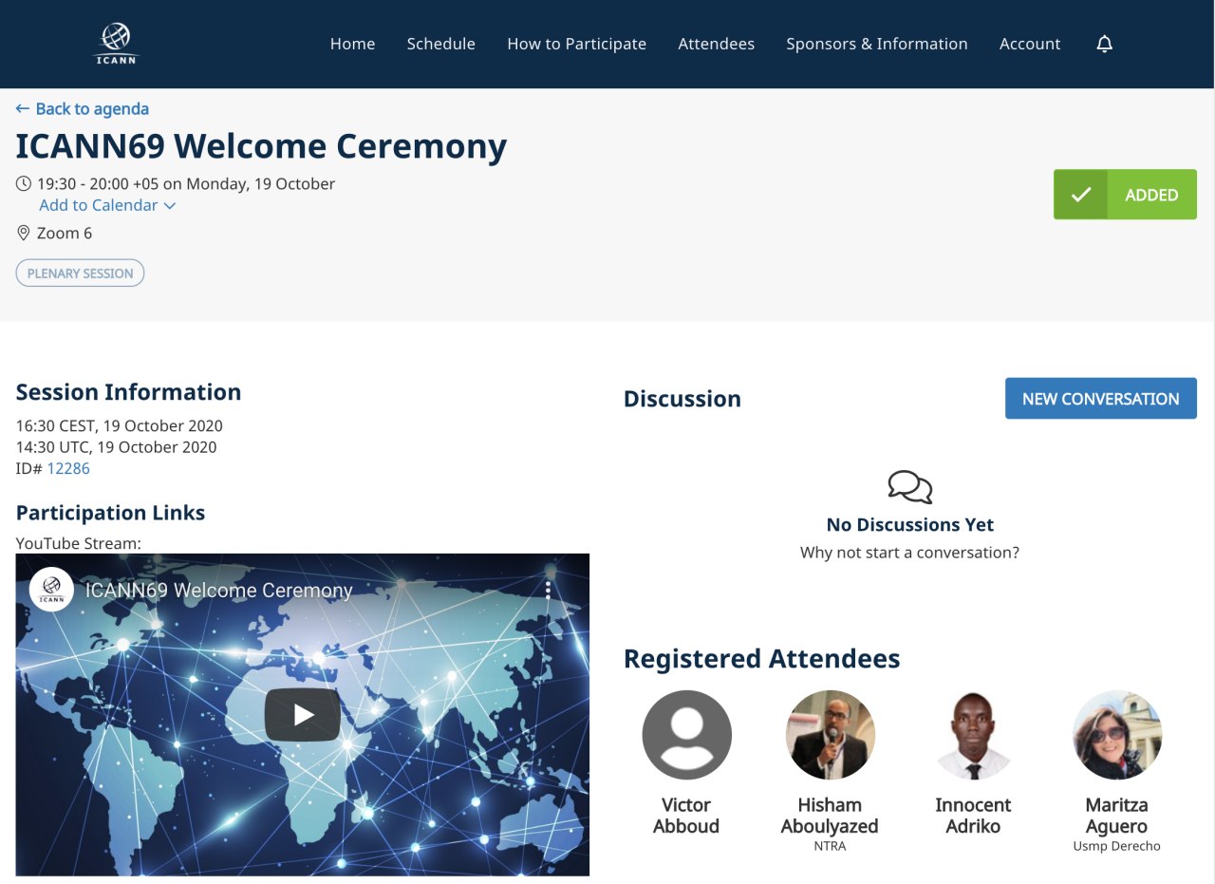Click the Maritza Aguero name

(x=1116, y=816)
